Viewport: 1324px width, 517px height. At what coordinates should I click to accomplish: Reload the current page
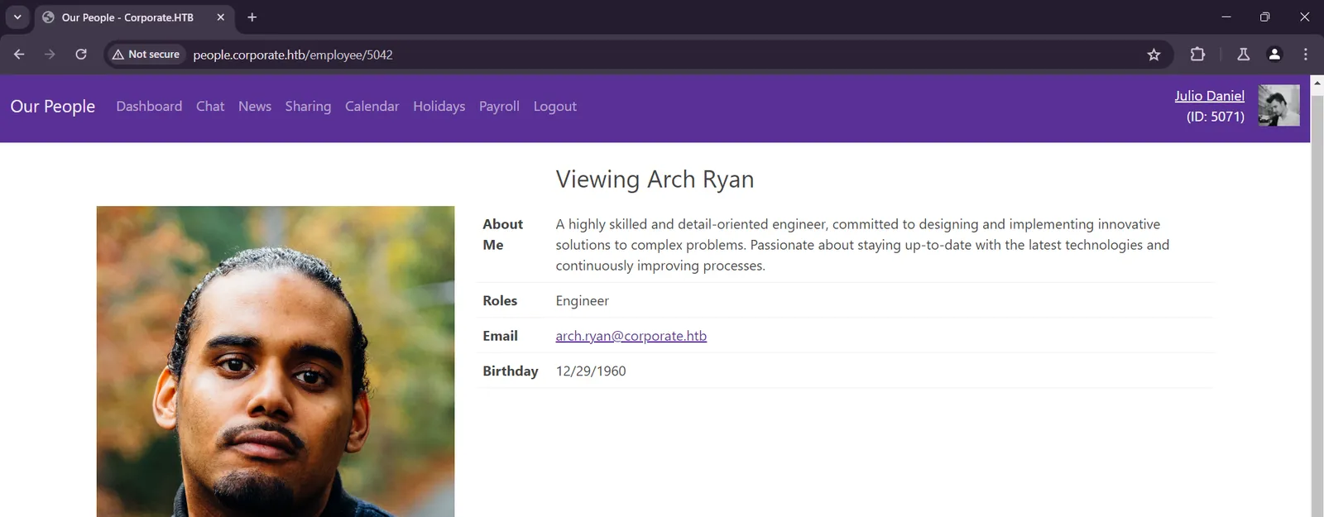tap(81, 55)
